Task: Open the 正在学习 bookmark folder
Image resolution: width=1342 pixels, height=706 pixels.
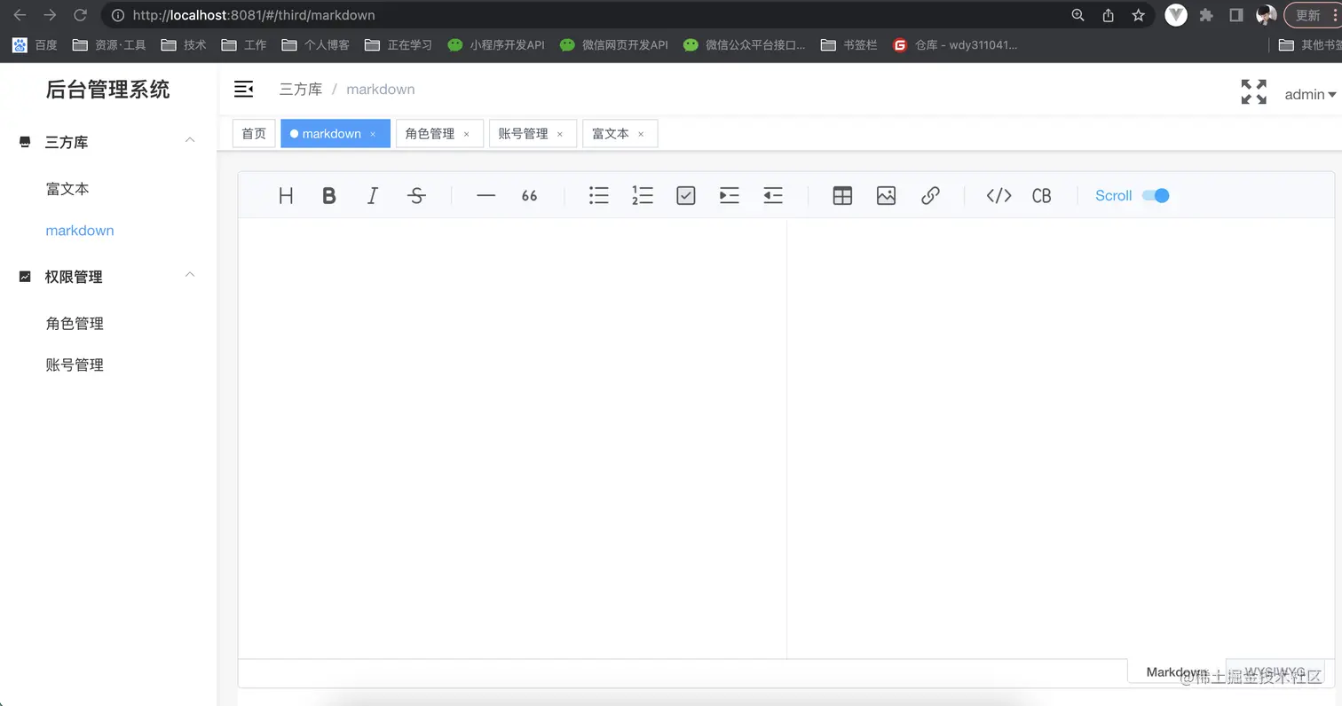Action: coord(399,44)
